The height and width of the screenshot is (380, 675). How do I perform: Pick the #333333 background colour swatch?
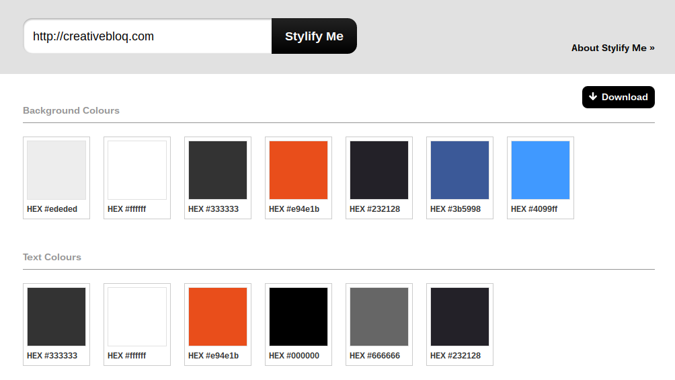218,170
